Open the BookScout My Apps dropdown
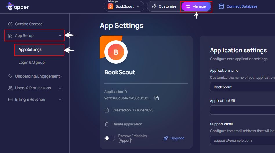The height and width of the screenshot is (153, 275). pos(124,6)
